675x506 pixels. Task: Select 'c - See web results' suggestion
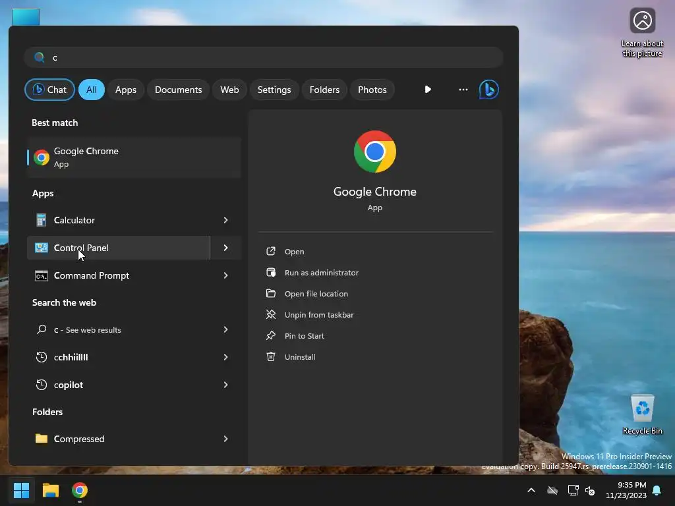[x=119, y=329]
